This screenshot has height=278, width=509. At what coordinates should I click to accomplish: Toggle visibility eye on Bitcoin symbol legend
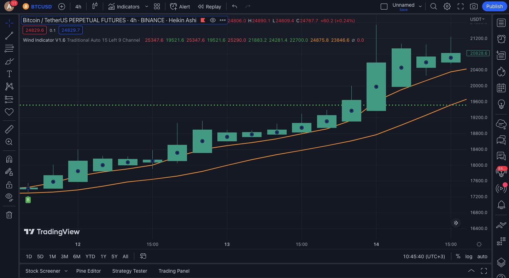coord(213,20)
